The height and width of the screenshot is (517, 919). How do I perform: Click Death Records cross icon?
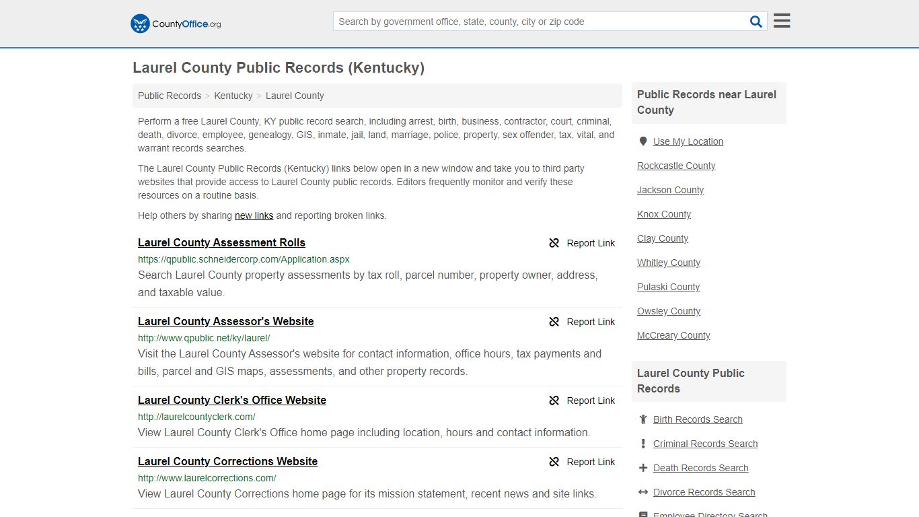point(643,468)
